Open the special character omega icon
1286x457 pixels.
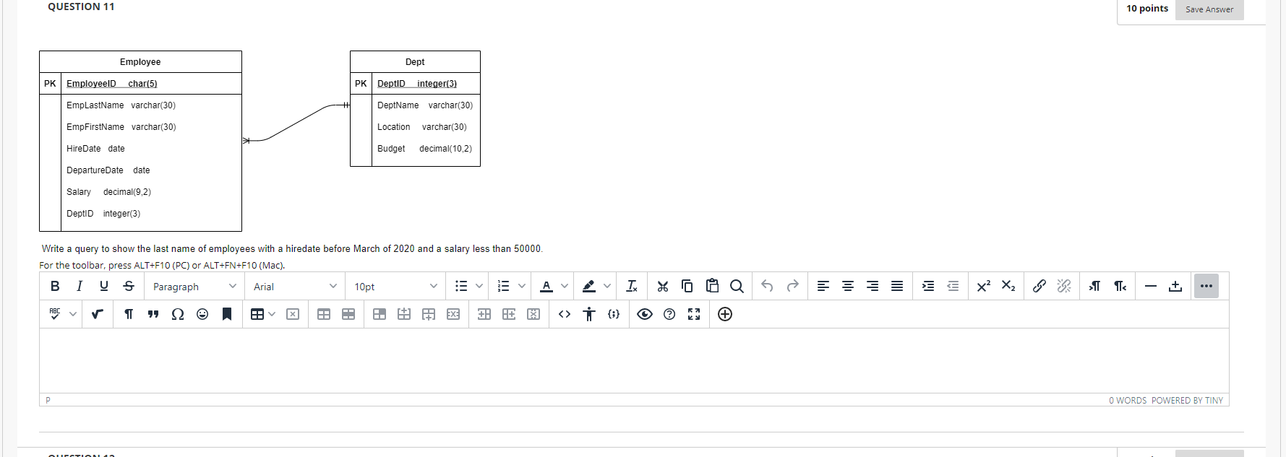pyautogui.click(x=178, y=314)
